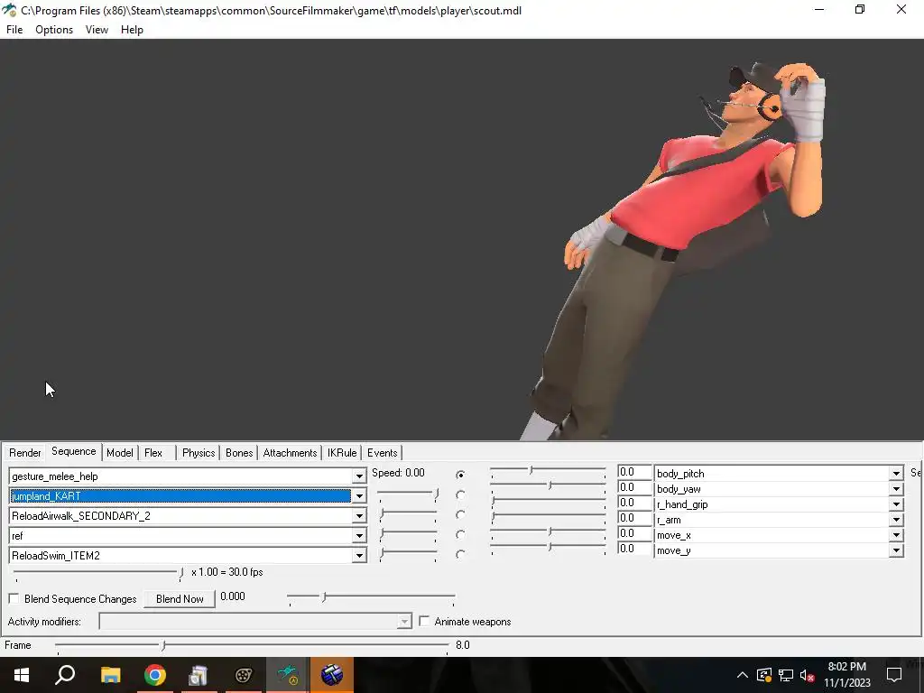Open the r_arm pose parameter dropdown
The height and width of the screenshot is (693, 924).
point(896,519)
